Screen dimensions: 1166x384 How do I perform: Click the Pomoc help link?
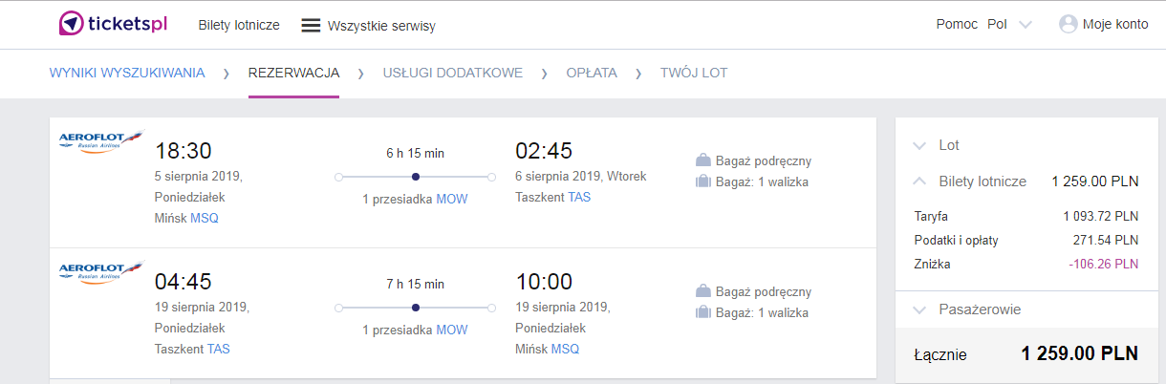[x=957, y=25]
